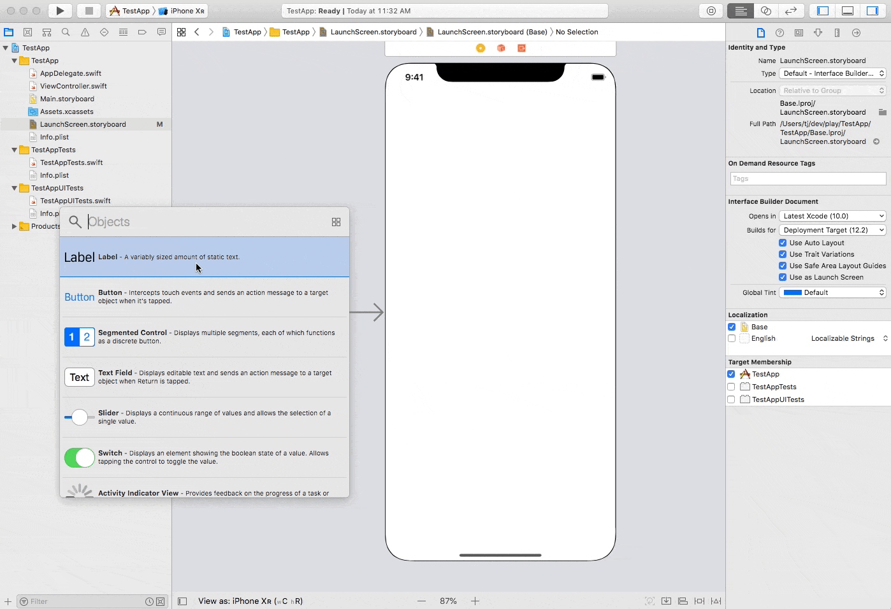Open the Issue navigator
891x609 pixels.
tap(85, 32)
